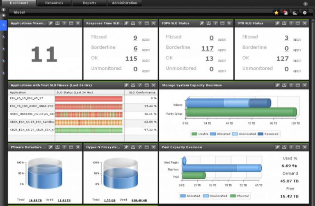Viewport: 315px width, 206px height.
Task: Open help for IOPS SLO Status widget
Action: (216, 23)
